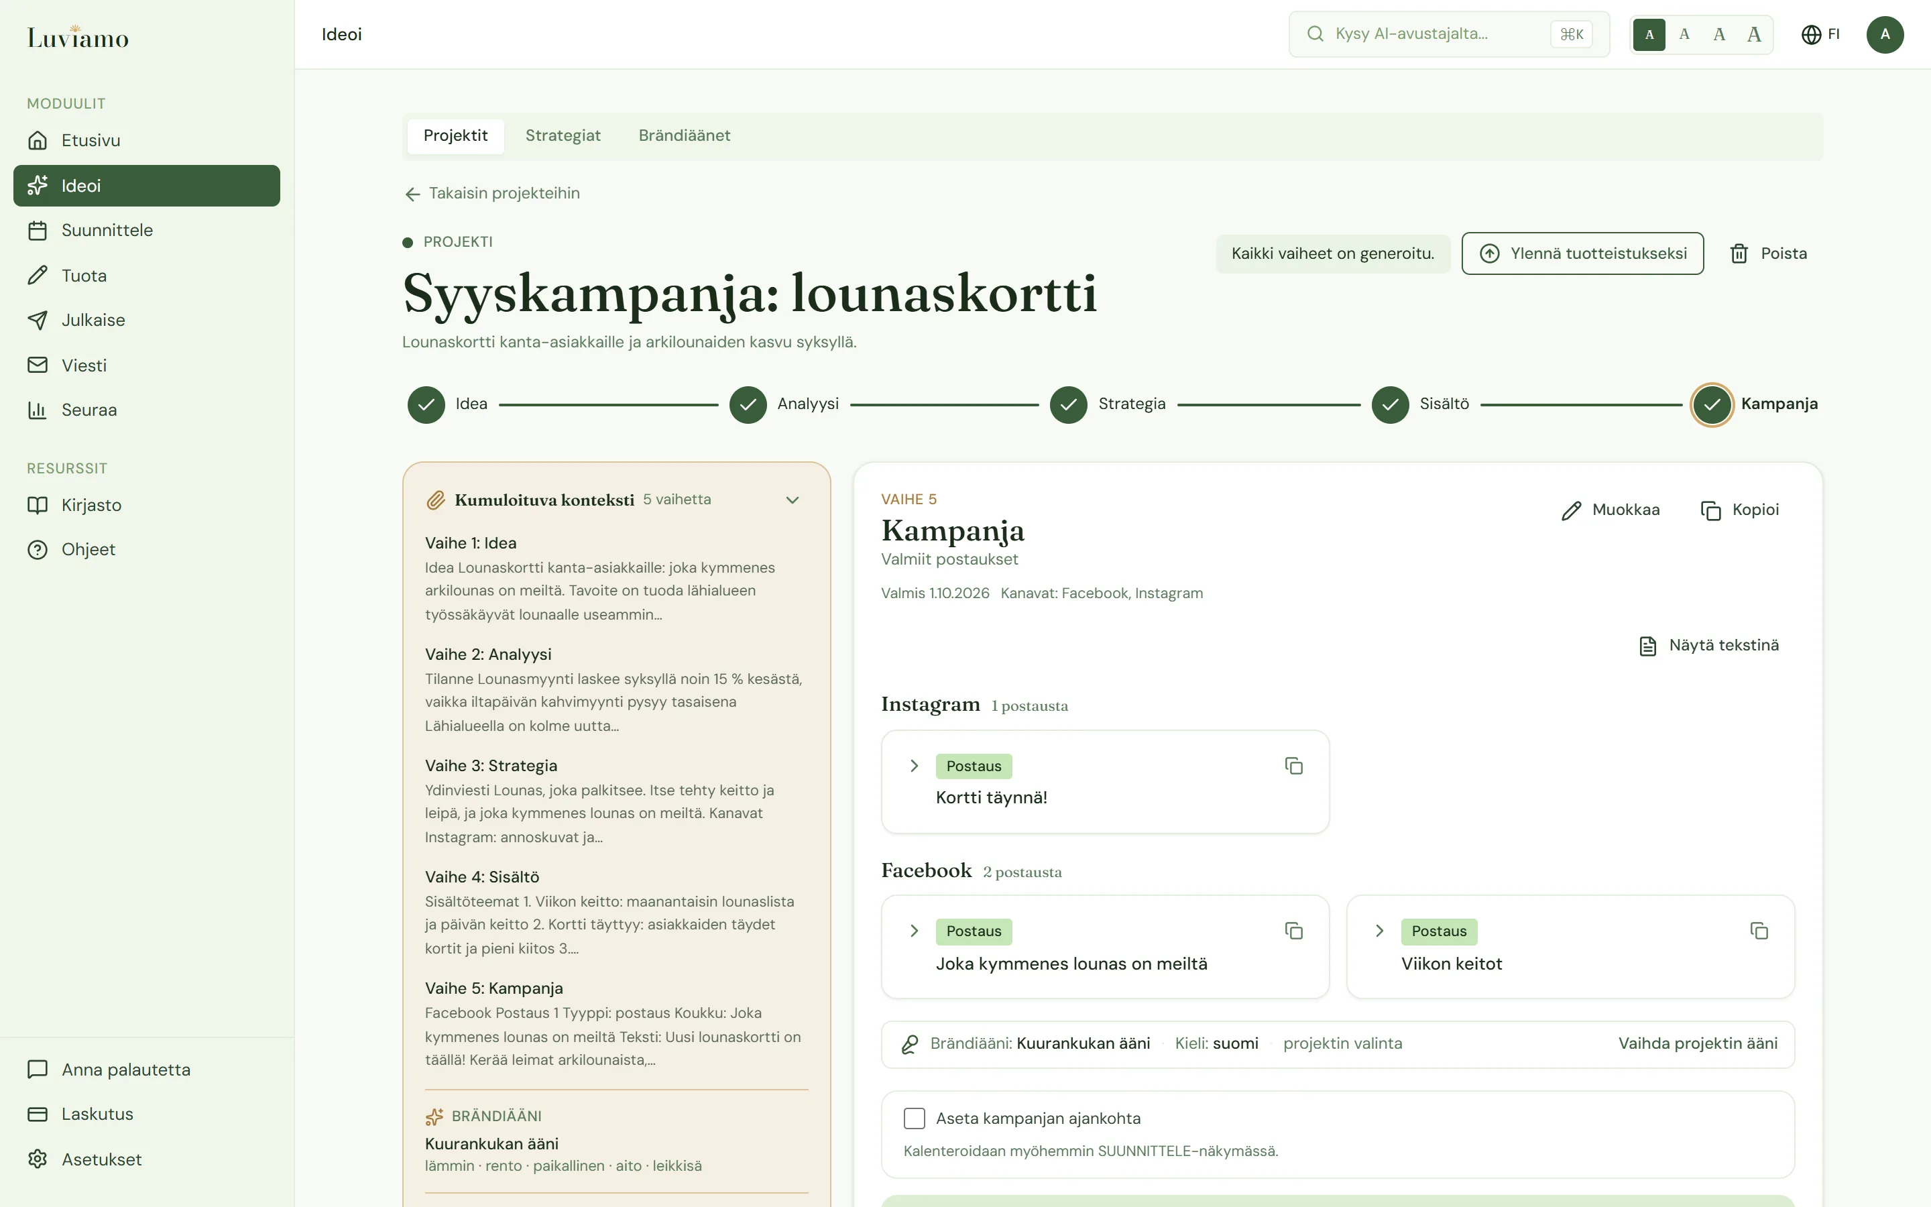Jump to the Strategia step marker
Image resolution: width=1931 pixels, height=1207 pixels.
click(1069, 405)
